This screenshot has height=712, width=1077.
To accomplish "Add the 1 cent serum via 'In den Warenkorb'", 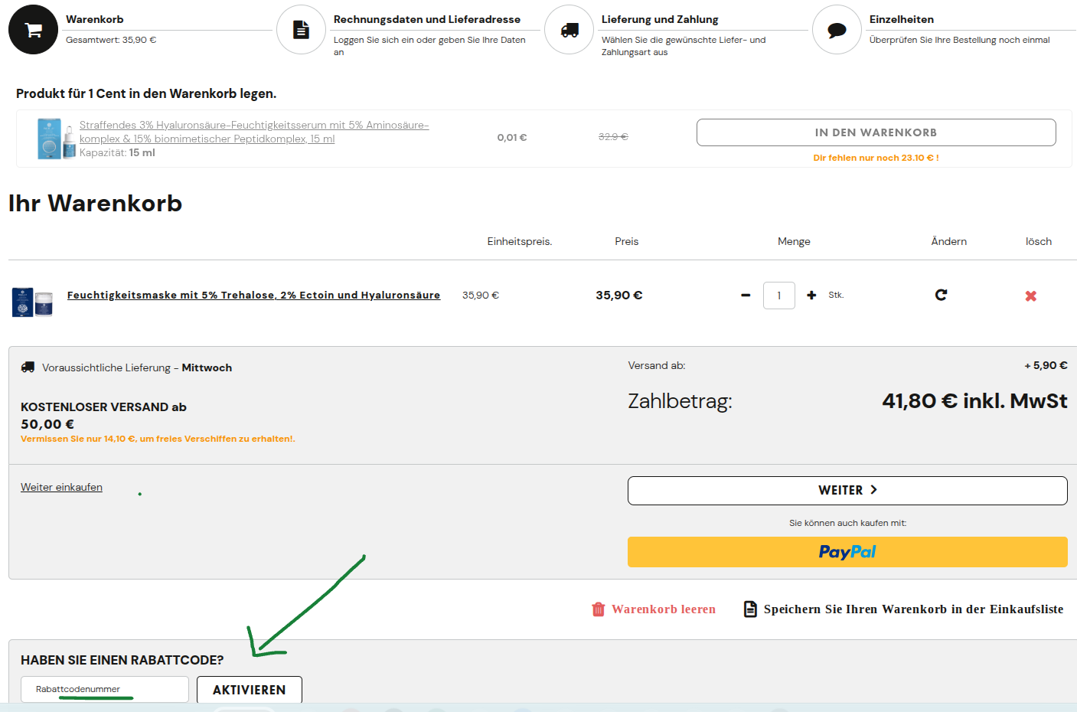I will (876, 132).
